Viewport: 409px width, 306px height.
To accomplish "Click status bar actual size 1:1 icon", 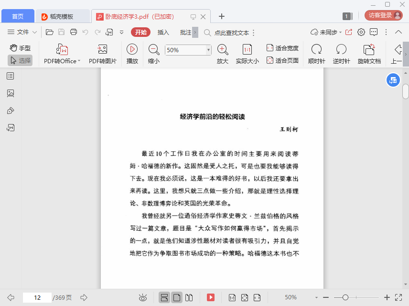I will (232, 297).
